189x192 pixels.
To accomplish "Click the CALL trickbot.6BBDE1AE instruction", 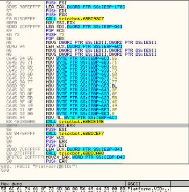I will click(75, 122).
